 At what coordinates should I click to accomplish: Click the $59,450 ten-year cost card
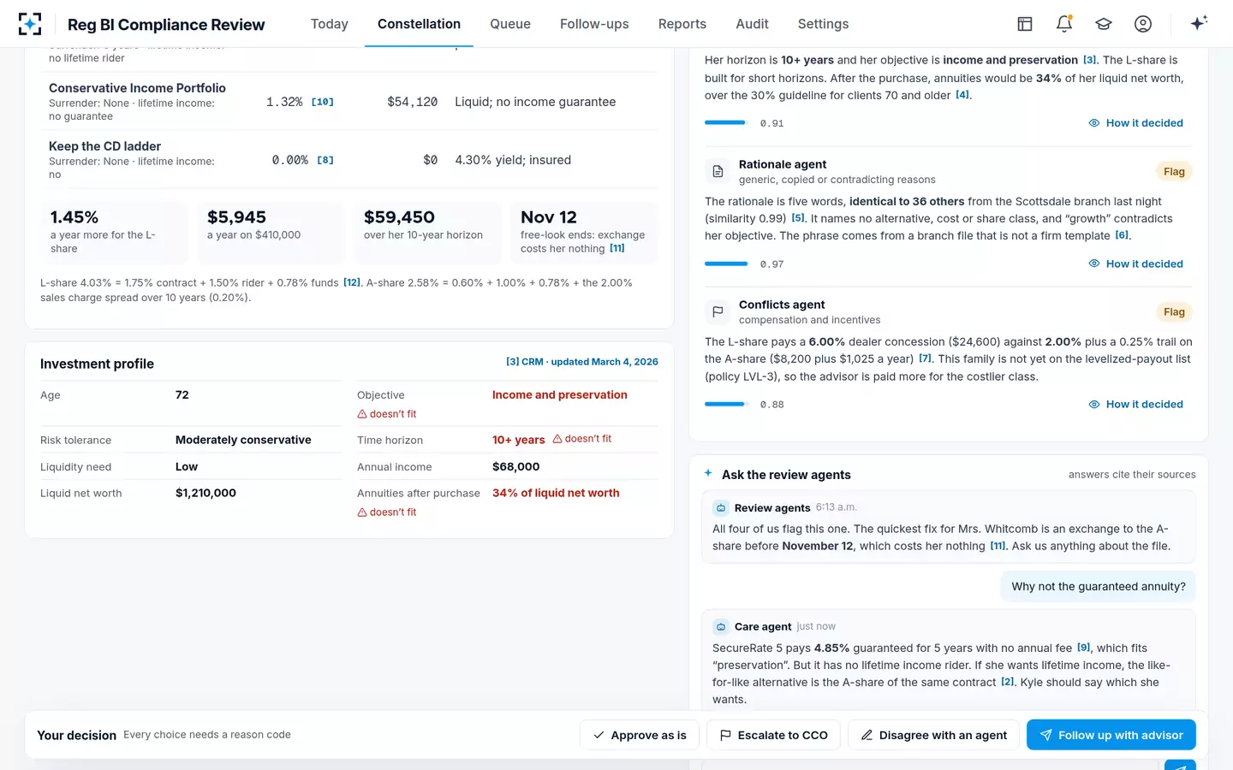[x=428, y=233]
